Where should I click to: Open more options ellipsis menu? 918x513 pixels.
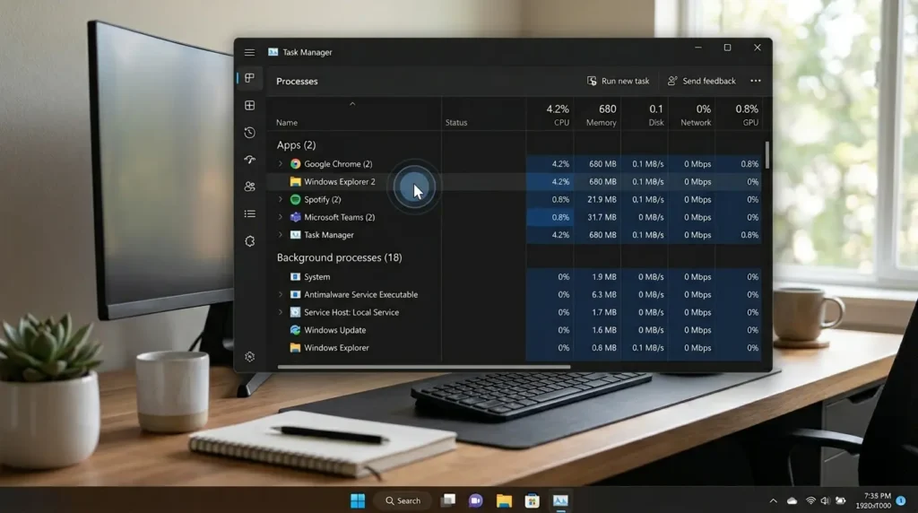pos(755,81)
